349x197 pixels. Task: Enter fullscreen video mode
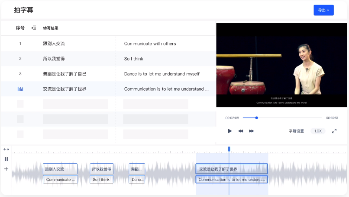(x=334, y=131)
